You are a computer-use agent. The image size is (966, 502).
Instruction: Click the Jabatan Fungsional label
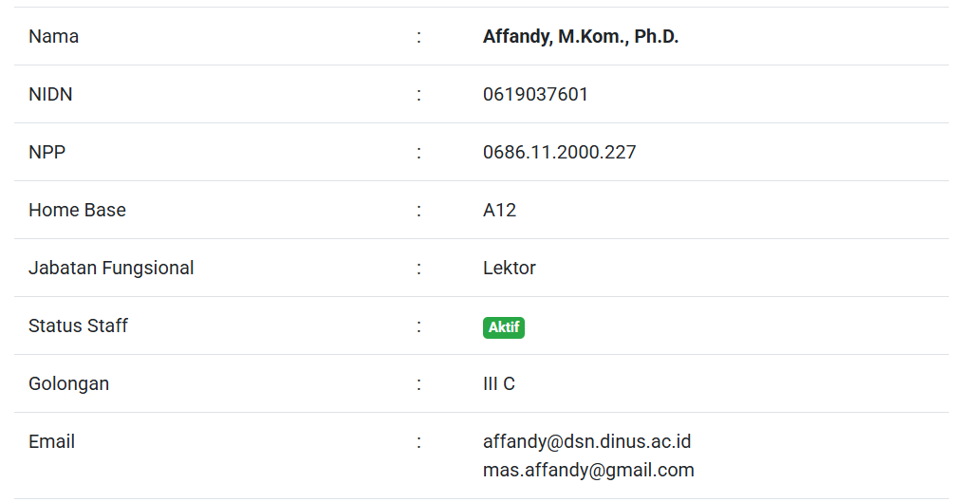(111, 268)
